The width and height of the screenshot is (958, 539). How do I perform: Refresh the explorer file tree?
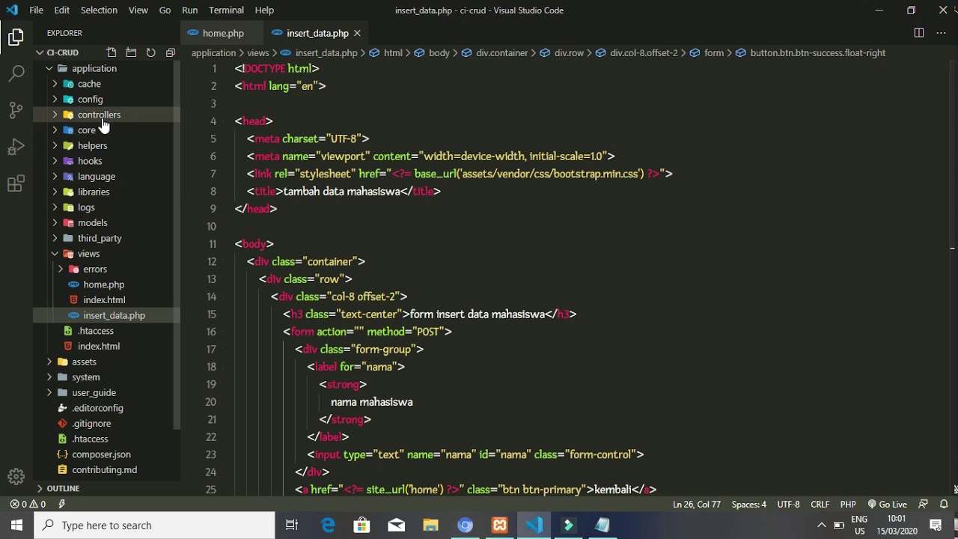coord(150,52)
